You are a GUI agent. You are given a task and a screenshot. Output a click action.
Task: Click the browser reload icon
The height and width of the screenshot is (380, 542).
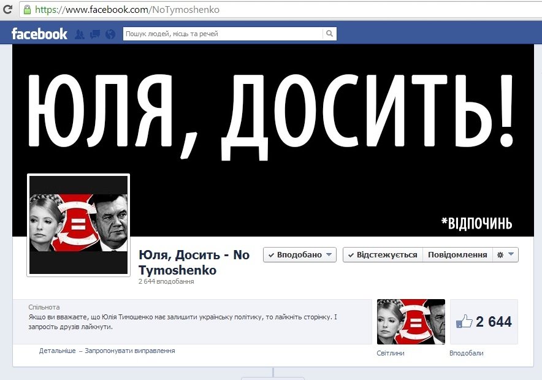(x=7, y=10)
